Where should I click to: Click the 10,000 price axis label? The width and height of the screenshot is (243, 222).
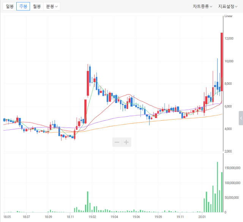tap(229, 61)
